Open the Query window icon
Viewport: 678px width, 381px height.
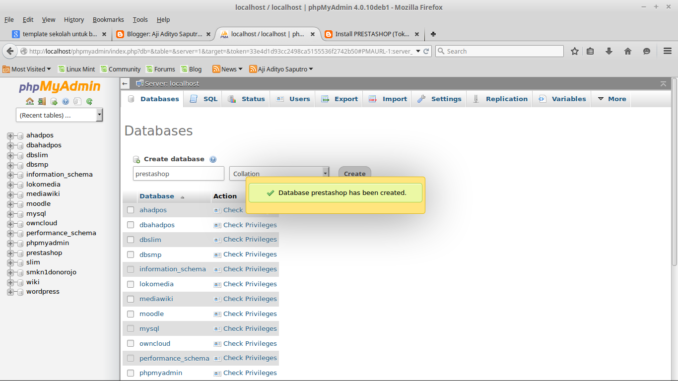click(x=54, y=101)
